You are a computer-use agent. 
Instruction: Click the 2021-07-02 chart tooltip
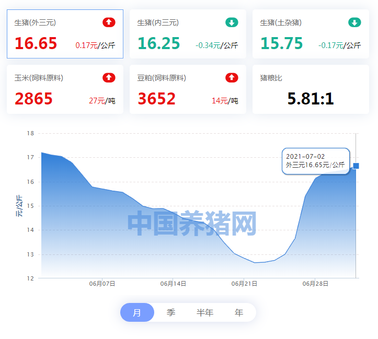click(316, 161)
